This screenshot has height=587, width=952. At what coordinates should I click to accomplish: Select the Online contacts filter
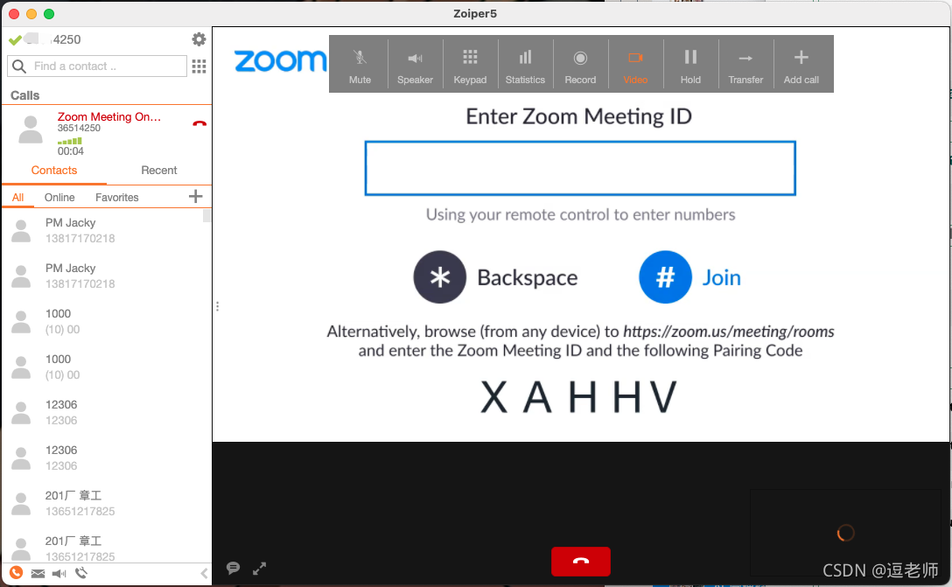[x=59, y=198]
